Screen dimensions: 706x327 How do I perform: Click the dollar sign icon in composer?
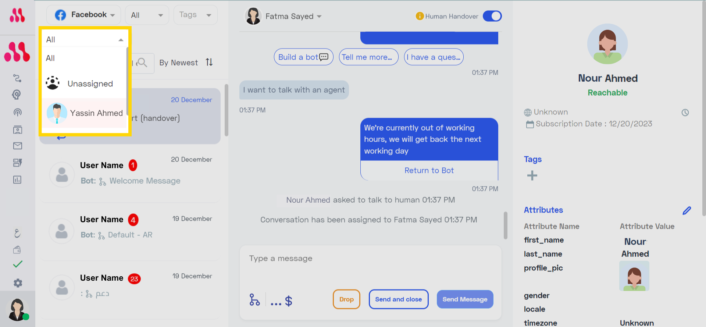[289, 301]
